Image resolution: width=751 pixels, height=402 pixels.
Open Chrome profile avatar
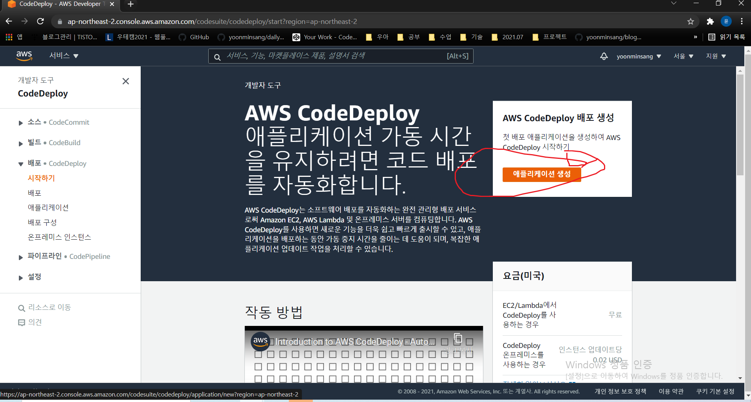point(726,21)
